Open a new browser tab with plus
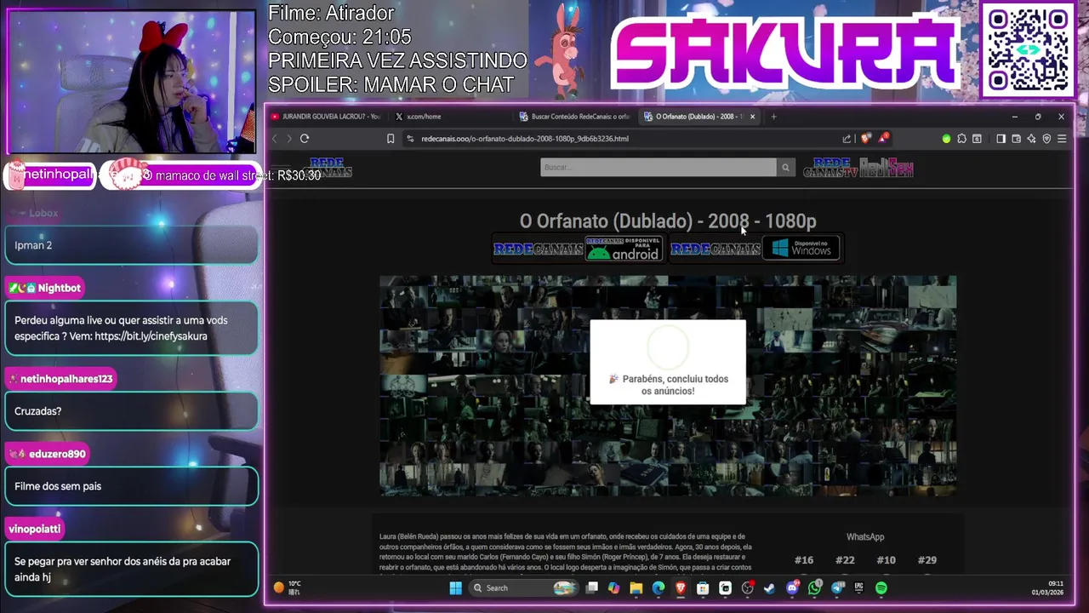Image resolution: width=1089 pixels, height=613 pixels. (x=773, y=117)
